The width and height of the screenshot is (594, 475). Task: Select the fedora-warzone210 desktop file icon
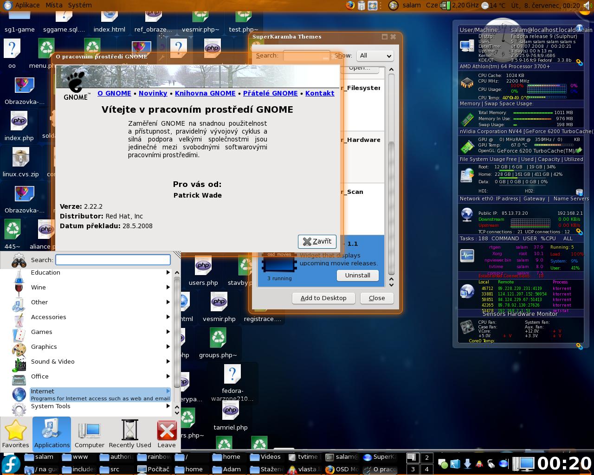click(x=232, y=383)
